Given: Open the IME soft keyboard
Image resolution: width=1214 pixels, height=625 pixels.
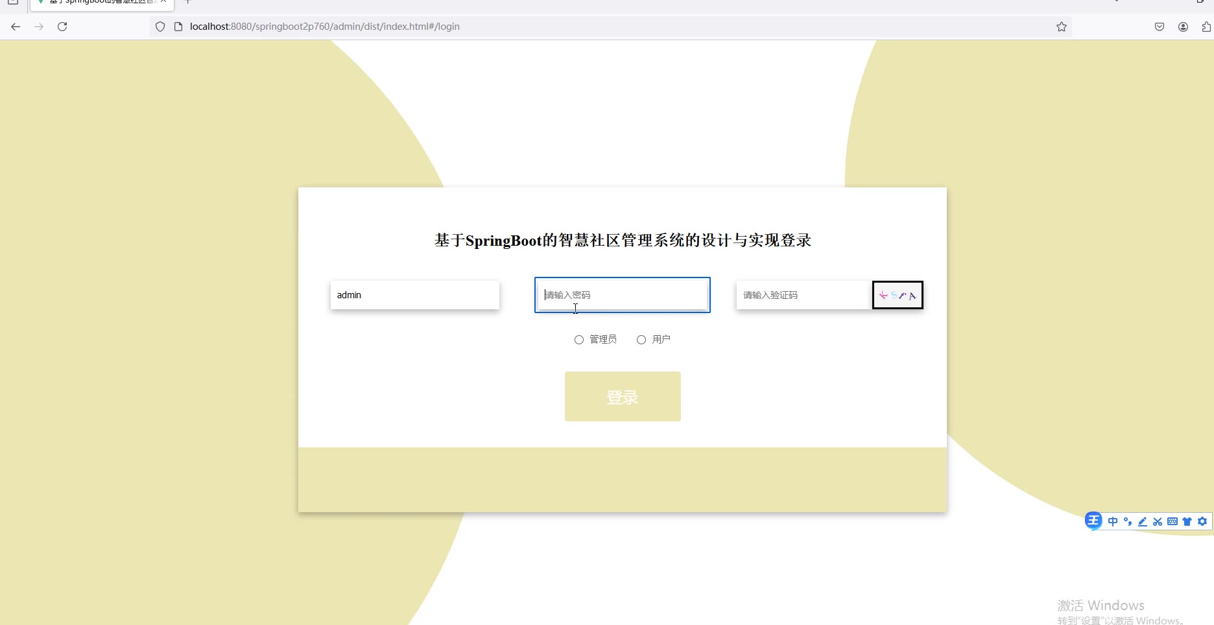Looking at the screenshot, I should pyautogui.click(x=1172, y=521).
